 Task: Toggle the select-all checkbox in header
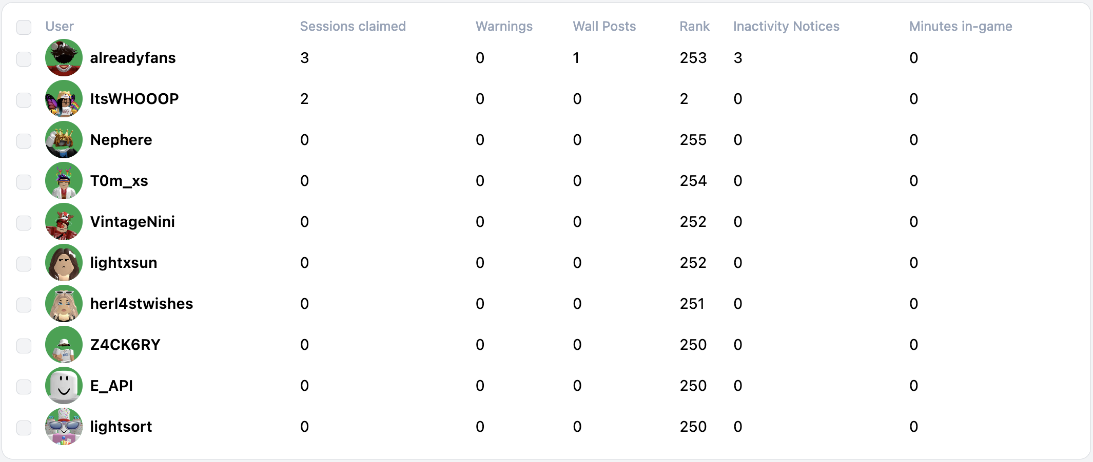coord(24,27)
